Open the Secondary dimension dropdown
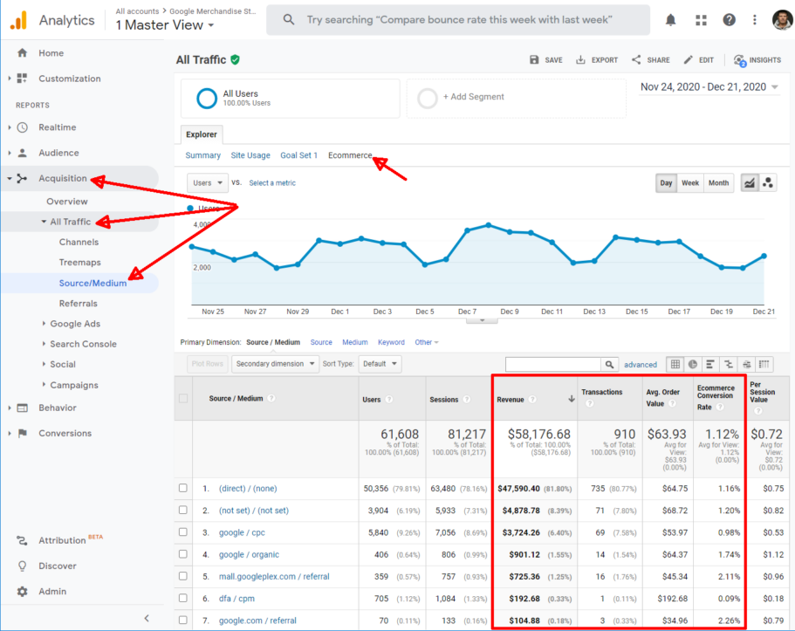Viewport: 795px width, 631px height. 274,364
